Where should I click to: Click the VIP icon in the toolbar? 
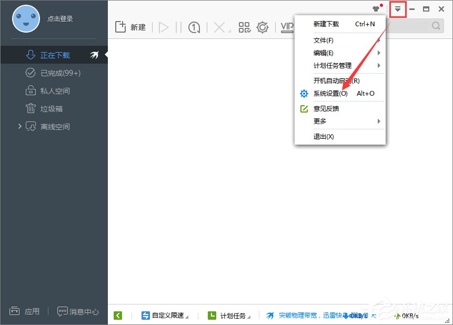(286, 27)
